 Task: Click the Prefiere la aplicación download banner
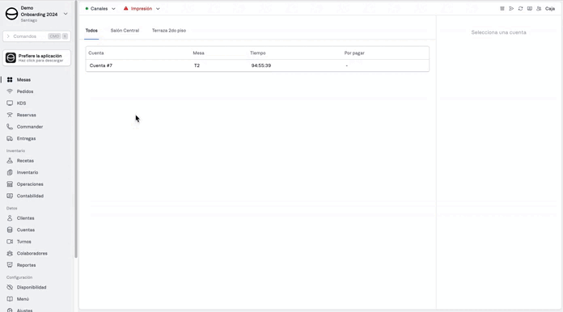pyautogui.click(x=36, y=57)
